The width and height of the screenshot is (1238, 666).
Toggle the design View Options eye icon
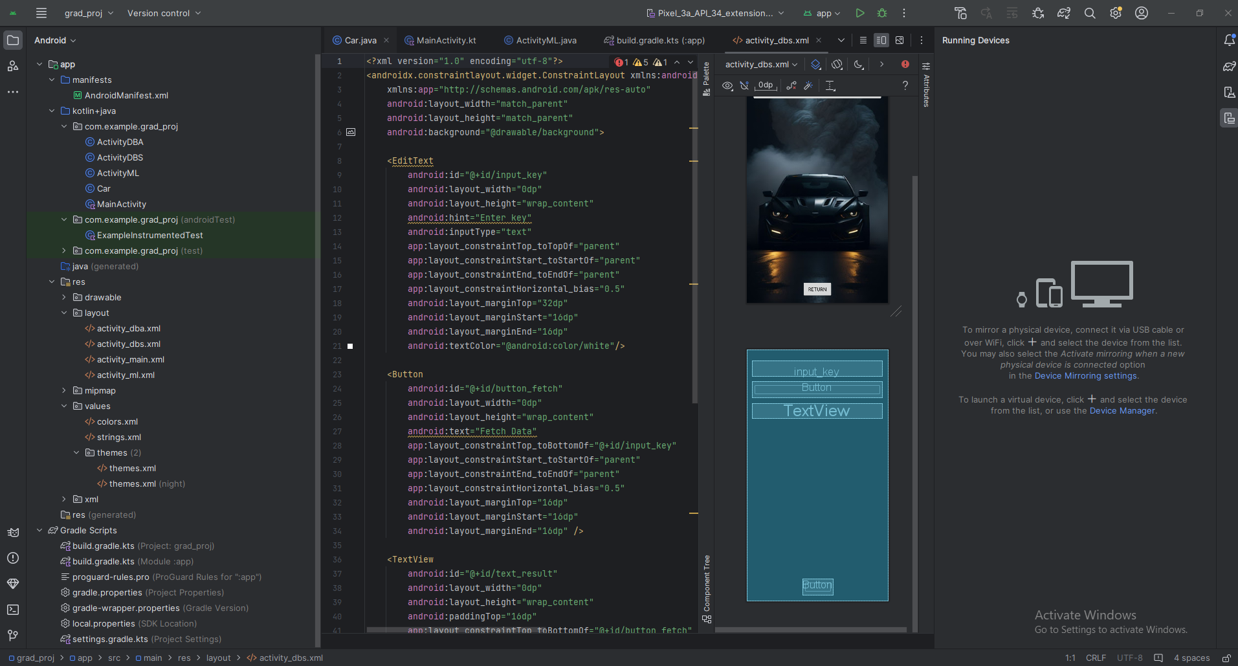pos(727,85)
